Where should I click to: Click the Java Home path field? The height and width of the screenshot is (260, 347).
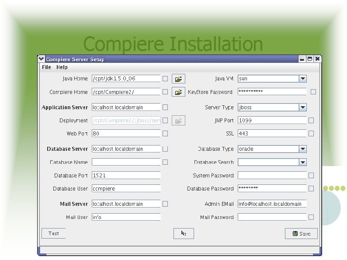[126, 79]
